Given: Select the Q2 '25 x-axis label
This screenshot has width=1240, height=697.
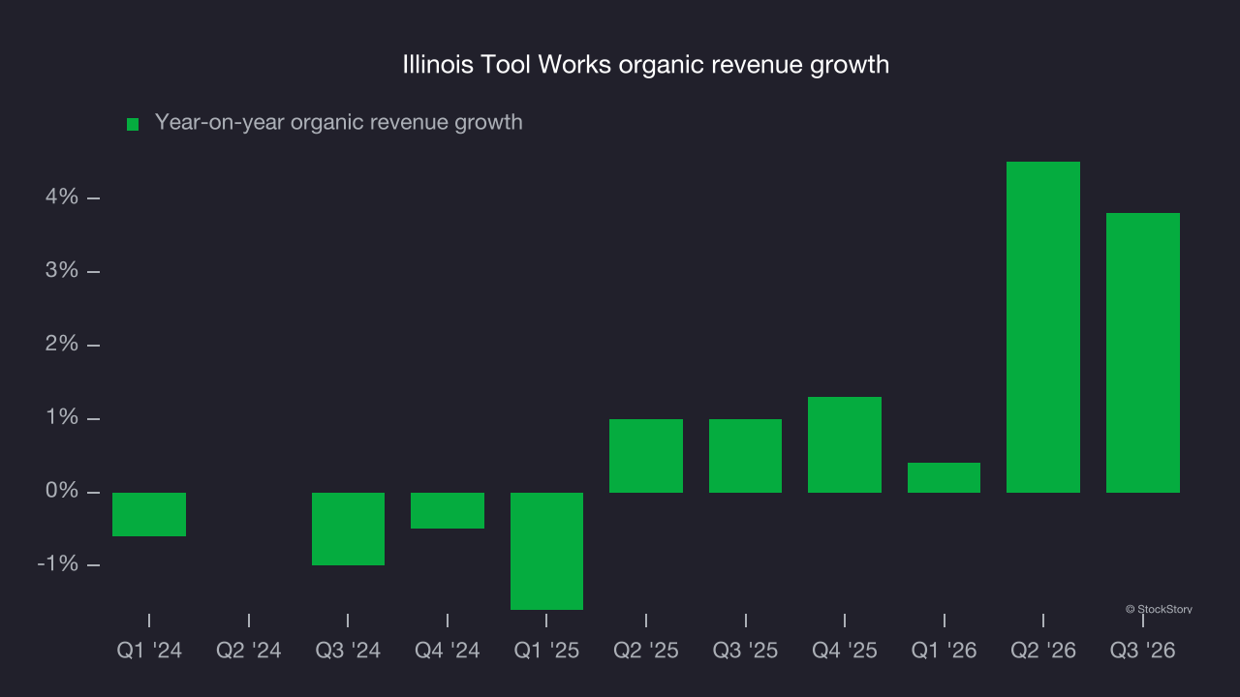Looking at the screenshot, I should pyautogui.click(x=646, y=651).
